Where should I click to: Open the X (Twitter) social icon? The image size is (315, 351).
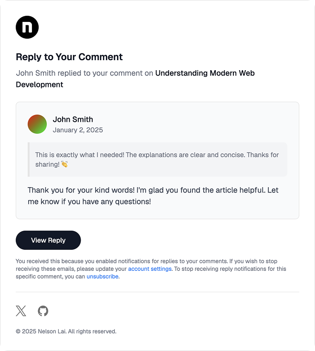pyautogui.click(x=21, y=311)
